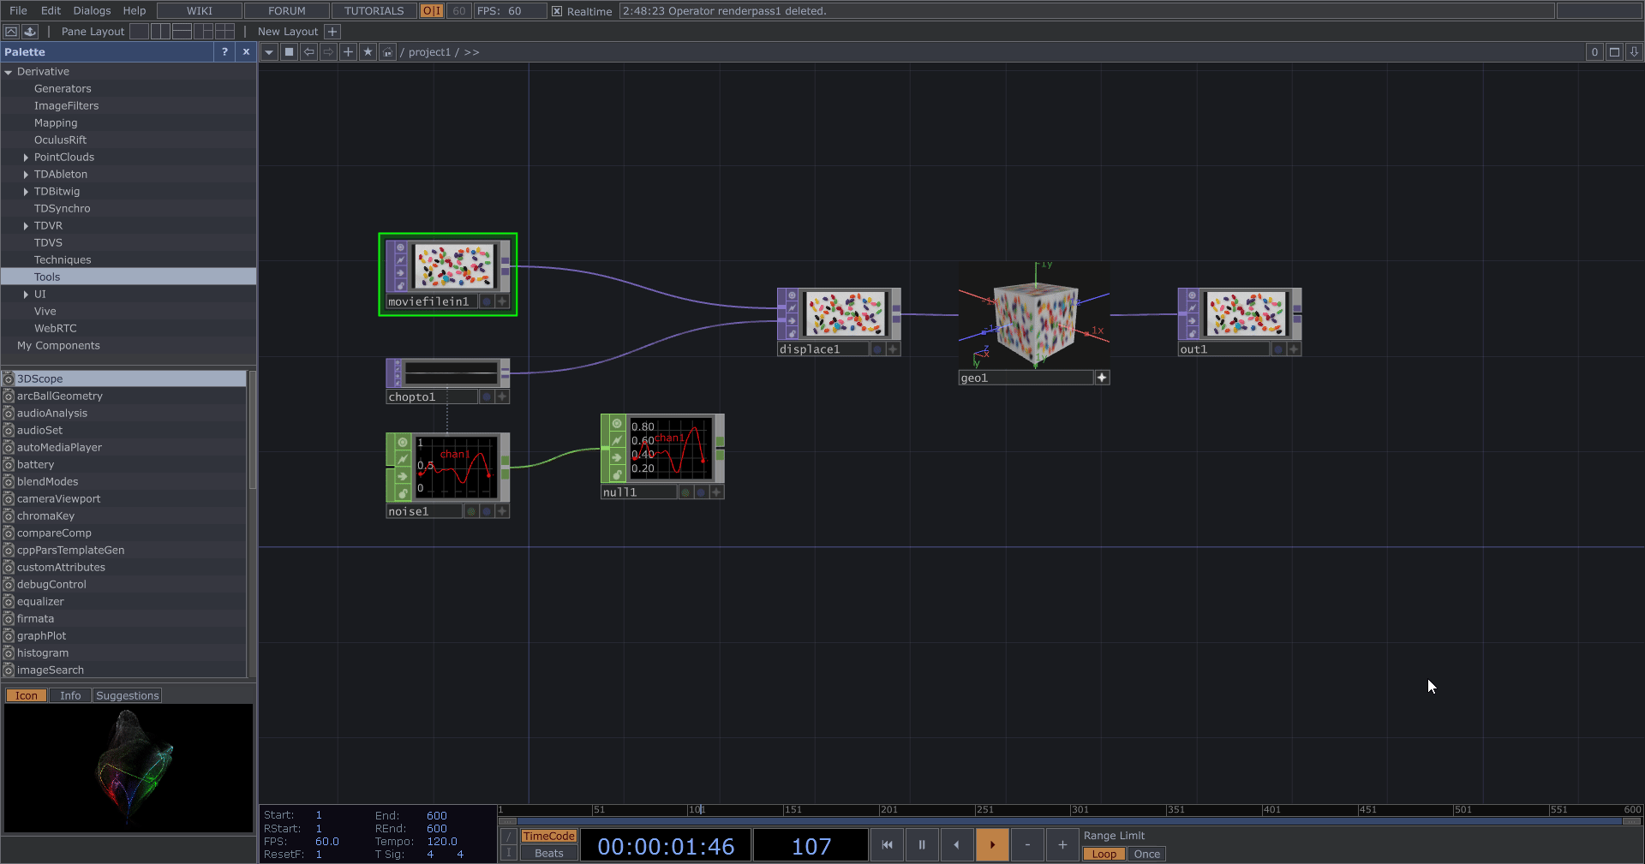Pause the timeline playback
The image size is (1645, 864).
point(922,845)
